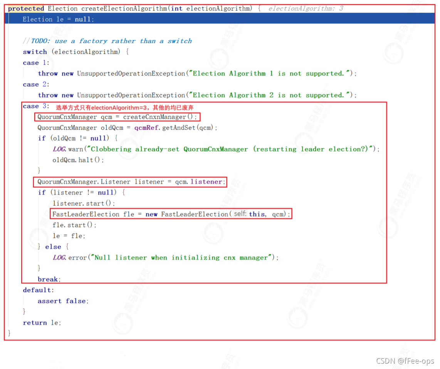This screenshot has height=369, width=440.
Task: Click the 'le = fle;' assignment
Action: click(x=69, y=236)
